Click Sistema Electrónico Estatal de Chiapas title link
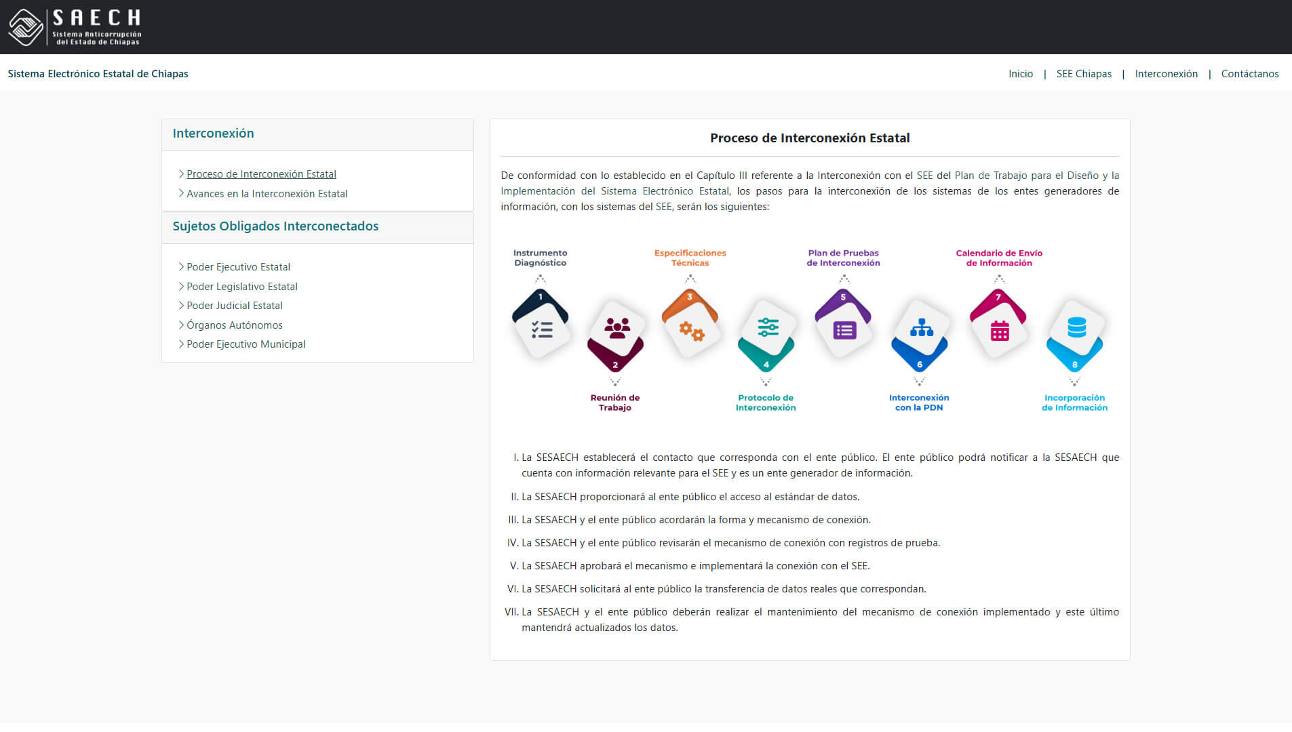The height and width of the screenshot is (732, 1292). pyautogui.click(x=98, y=74)
